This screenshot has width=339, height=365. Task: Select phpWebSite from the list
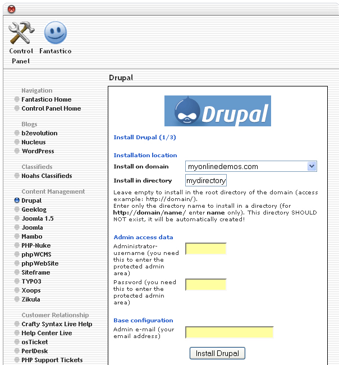pyautogui.click(x=40, y=263)
